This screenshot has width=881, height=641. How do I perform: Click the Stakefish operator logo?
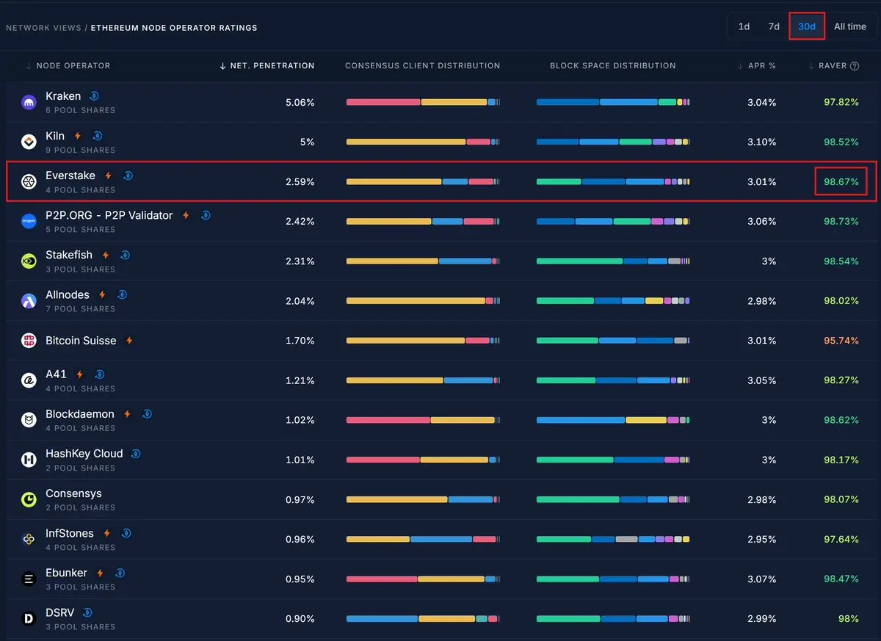[29, 261]
